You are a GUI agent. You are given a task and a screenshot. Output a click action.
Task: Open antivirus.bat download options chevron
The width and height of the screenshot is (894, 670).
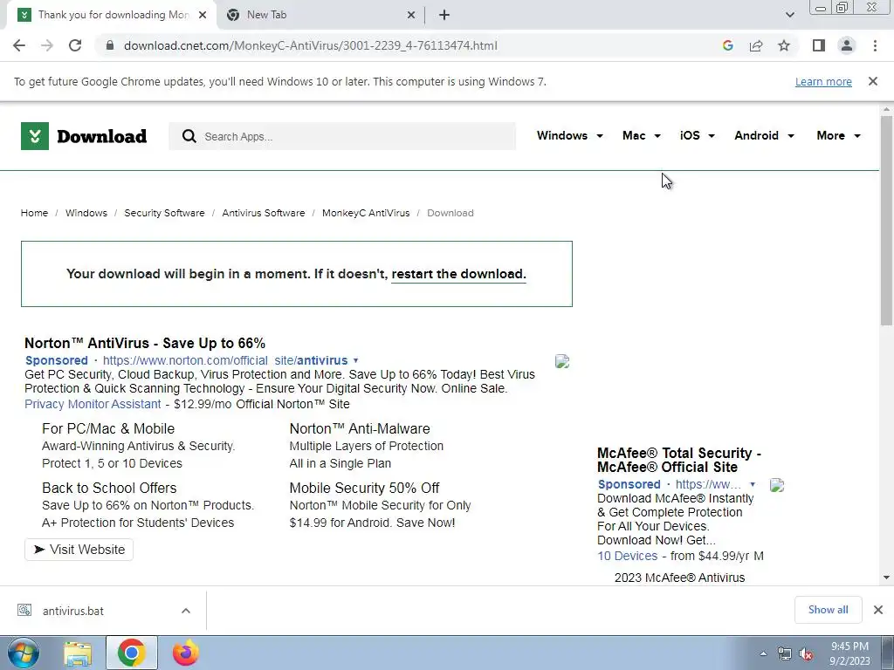point(186,611)
